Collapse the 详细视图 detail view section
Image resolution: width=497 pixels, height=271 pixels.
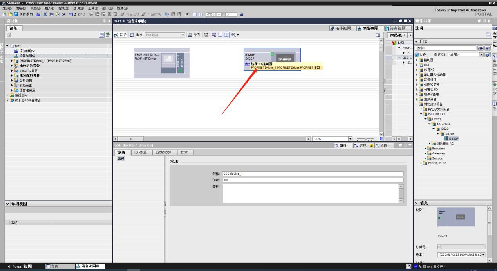click(8, 204)
